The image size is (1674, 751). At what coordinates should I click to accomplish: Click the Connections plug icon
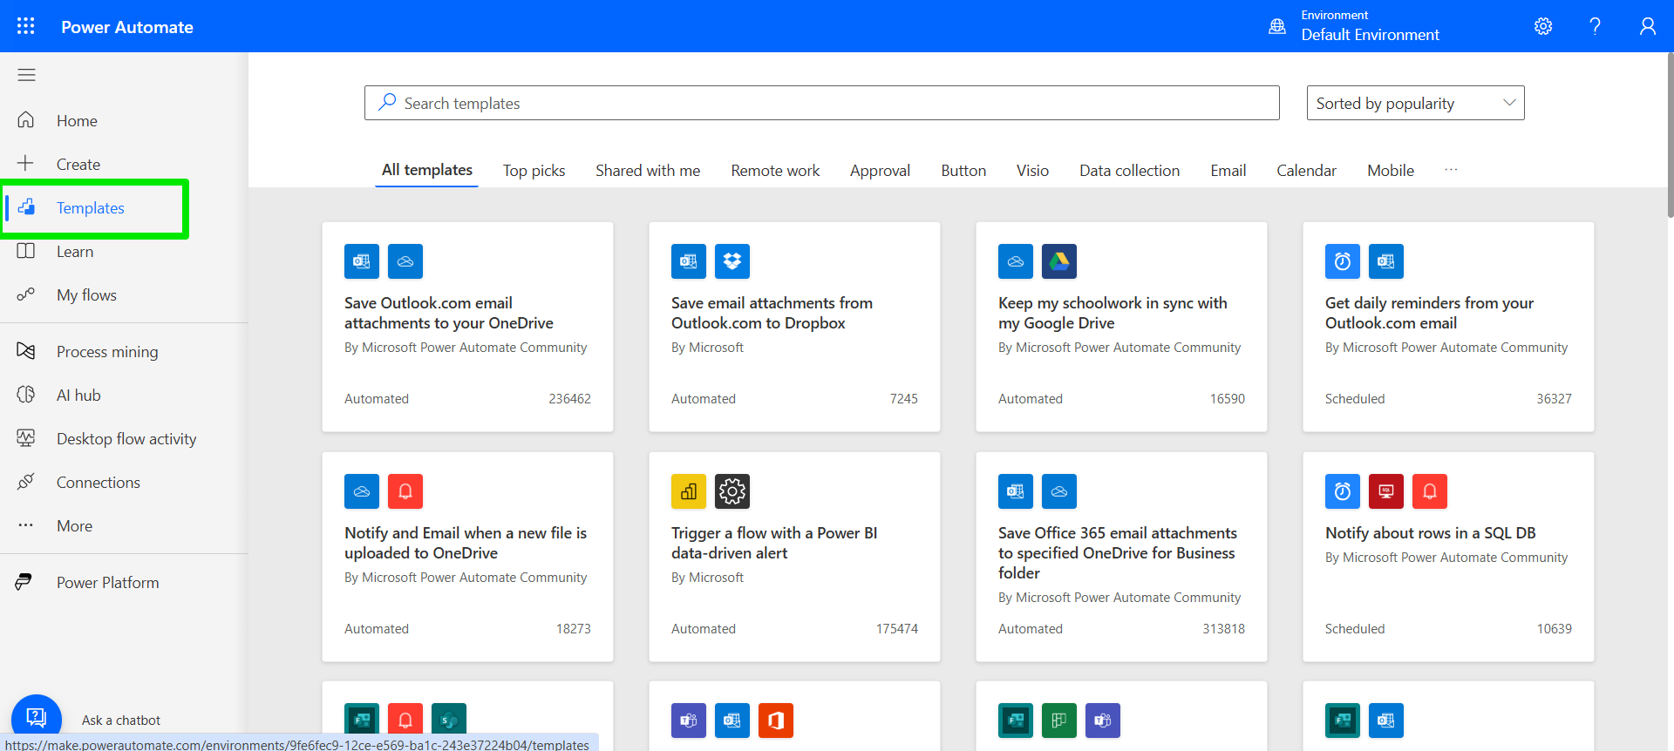26,482
